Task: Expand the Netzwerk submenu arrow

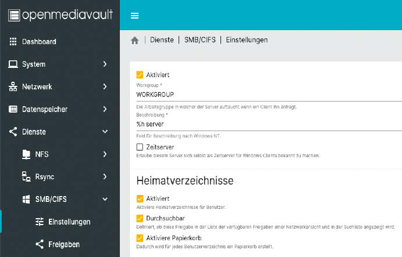Action: click(x=105, y=87)
